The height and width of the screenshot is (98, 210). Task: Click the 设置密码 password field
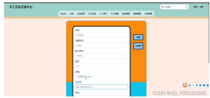point(102,45)
